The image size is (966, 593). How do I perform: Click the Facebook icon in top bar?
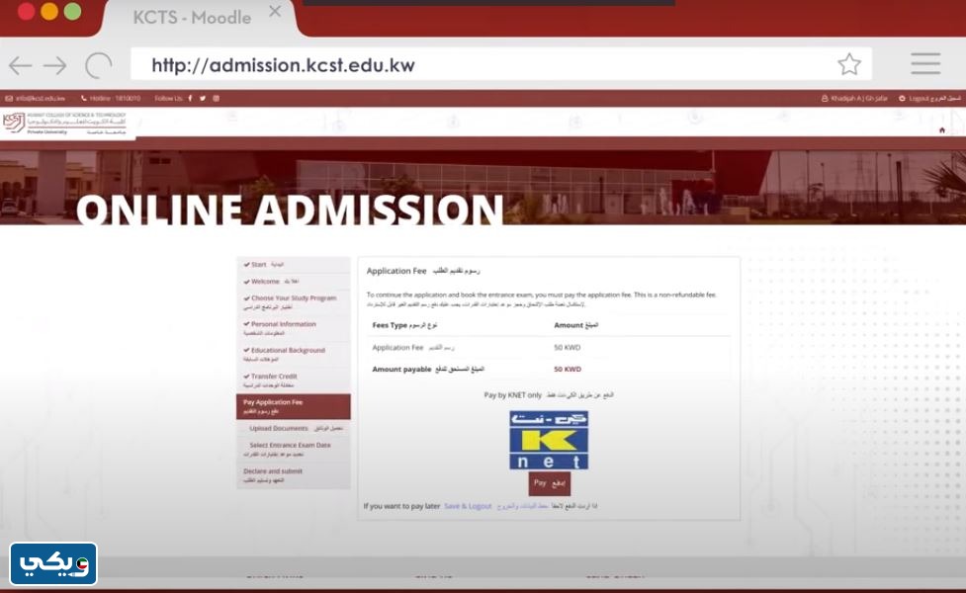(x=191, y=99)
